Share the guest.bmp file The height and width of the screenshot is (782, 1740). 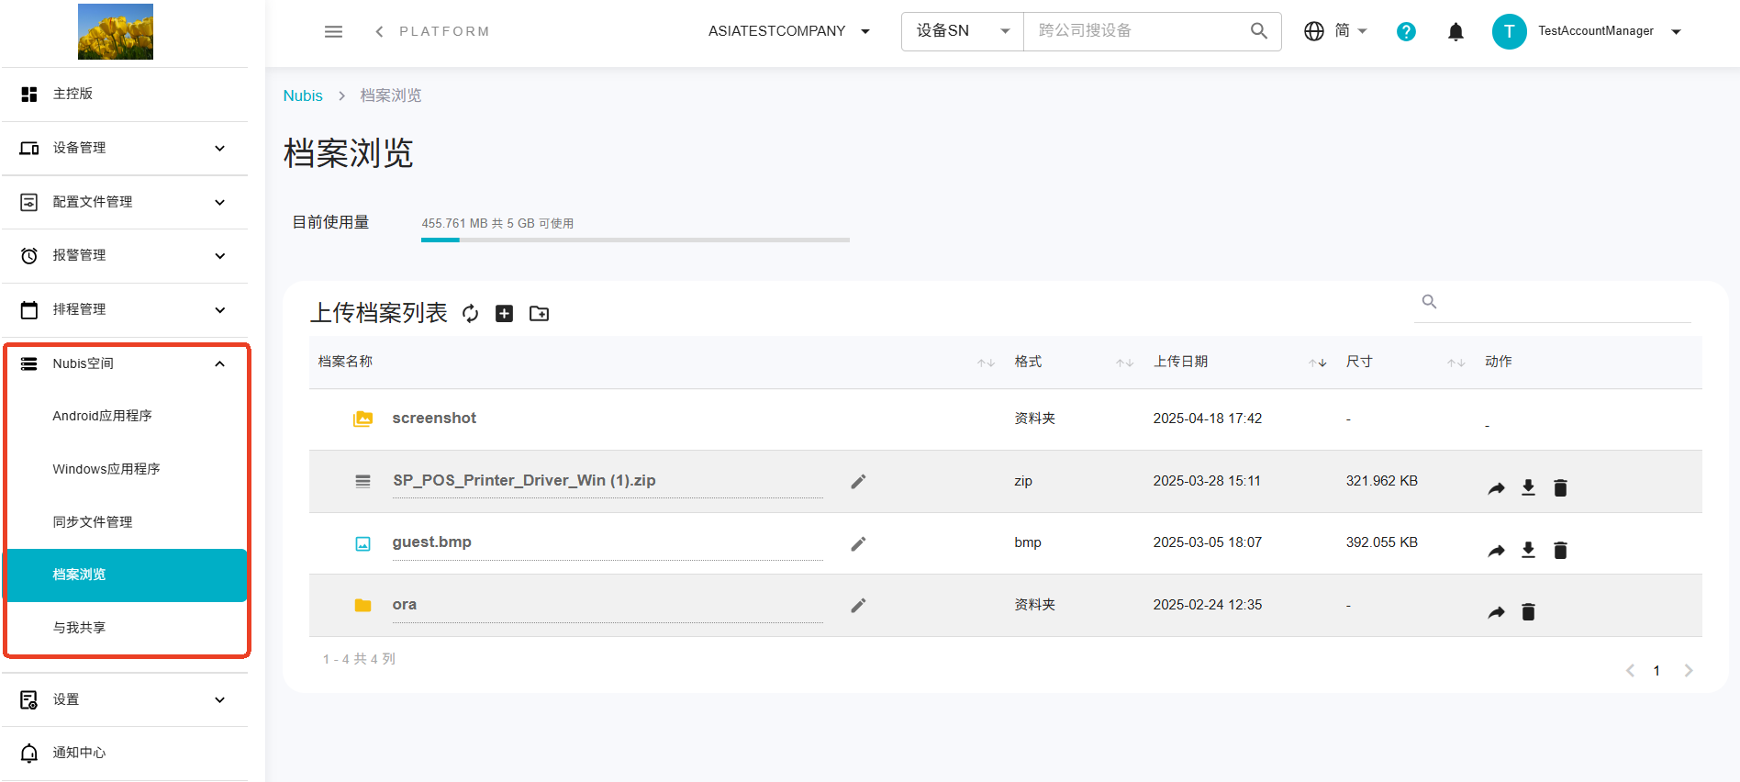[1496, 551]
